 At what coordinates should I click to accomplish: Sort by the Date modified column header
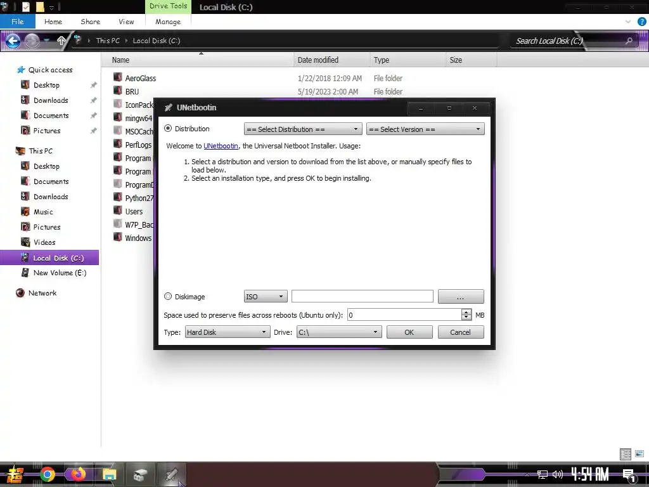click(x=331, y=60)
